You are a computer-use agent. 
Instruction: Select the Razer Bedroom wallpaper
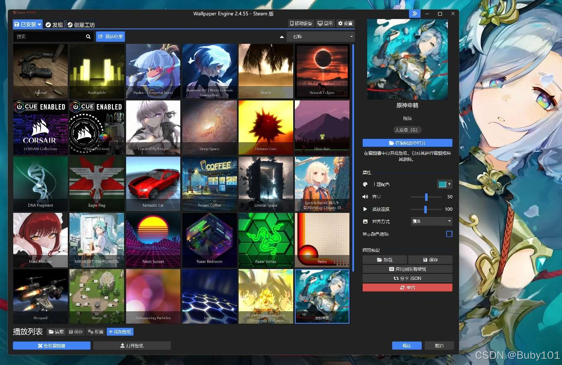click(209, 240)
